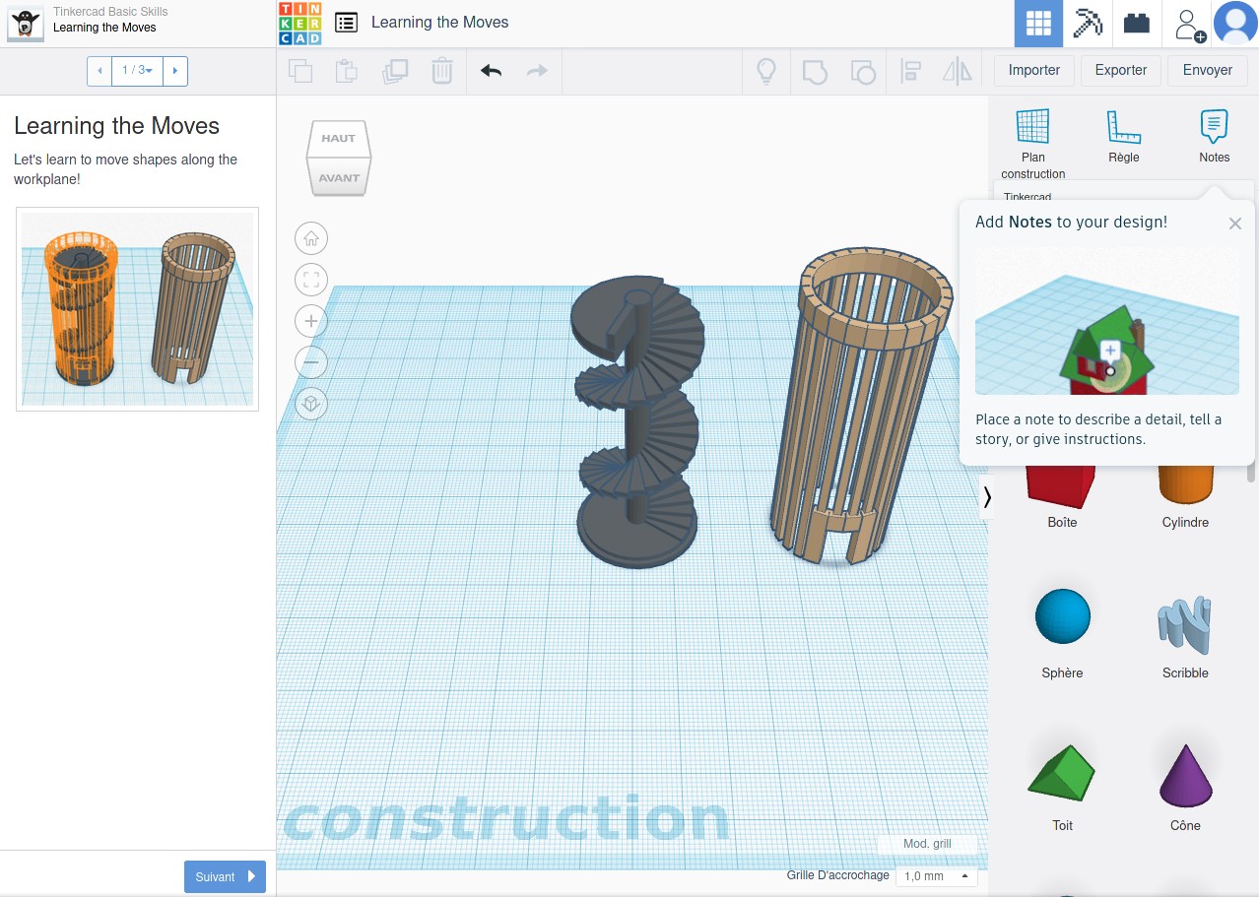Open the Grille D'accrochage 1,0 mm dropdown
1259x897 pixels.
pyautogui.click(x=936, y=876)
